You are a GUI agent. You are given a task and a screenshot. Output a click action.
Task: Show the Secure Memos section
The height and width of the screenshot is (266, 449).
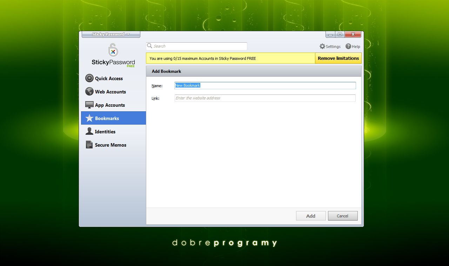coord(113,145)
